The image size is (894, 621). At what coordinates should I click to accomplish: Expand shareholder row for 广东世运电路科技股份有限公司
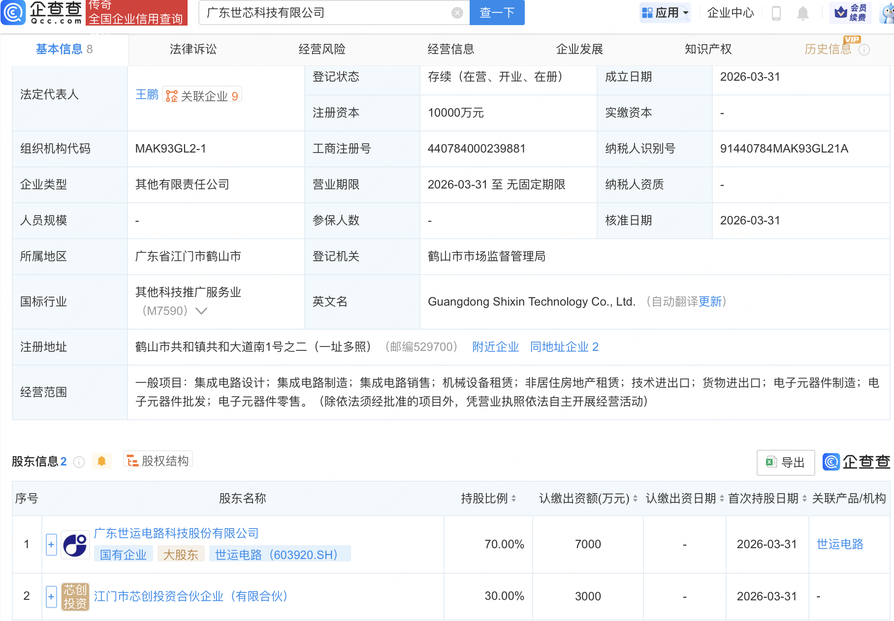(x=51, y=545)
